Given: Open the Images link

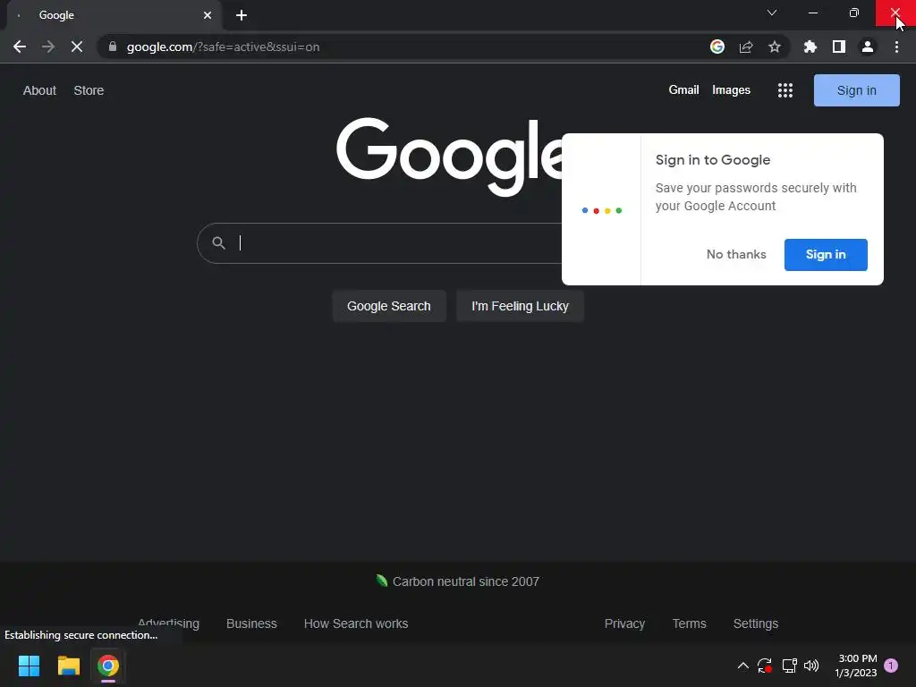Looking at the screenshot, I should (731, 90).
